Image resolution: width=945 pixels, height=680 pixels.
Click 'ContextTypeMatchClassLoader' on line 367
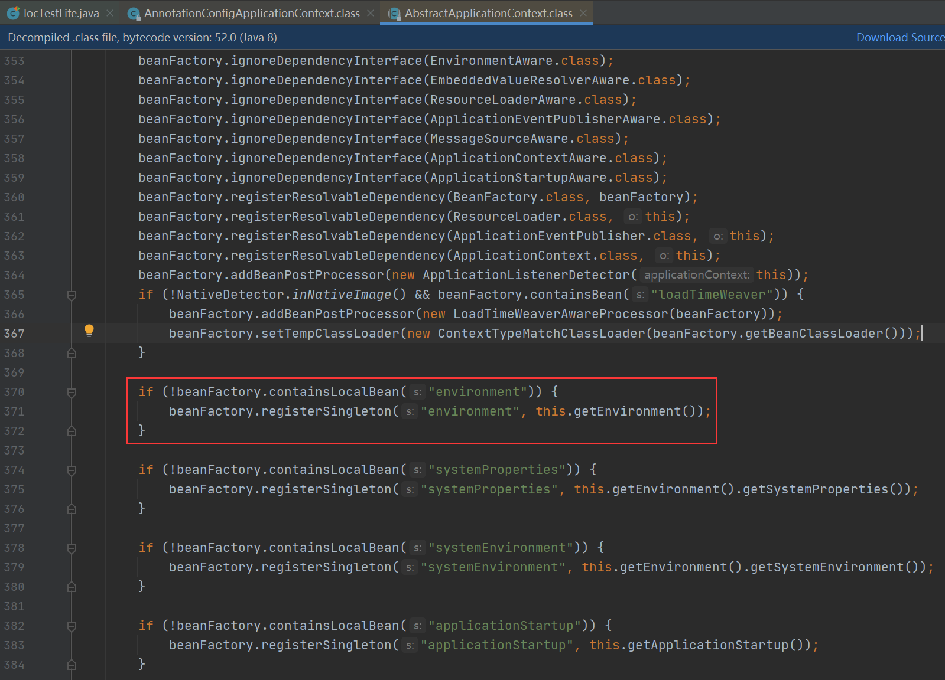541,334
